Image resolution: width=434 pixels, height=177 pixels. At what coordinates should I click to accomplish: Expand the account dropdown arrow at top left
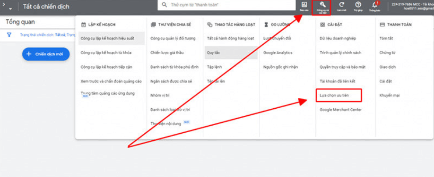click(x=10, y=9)
